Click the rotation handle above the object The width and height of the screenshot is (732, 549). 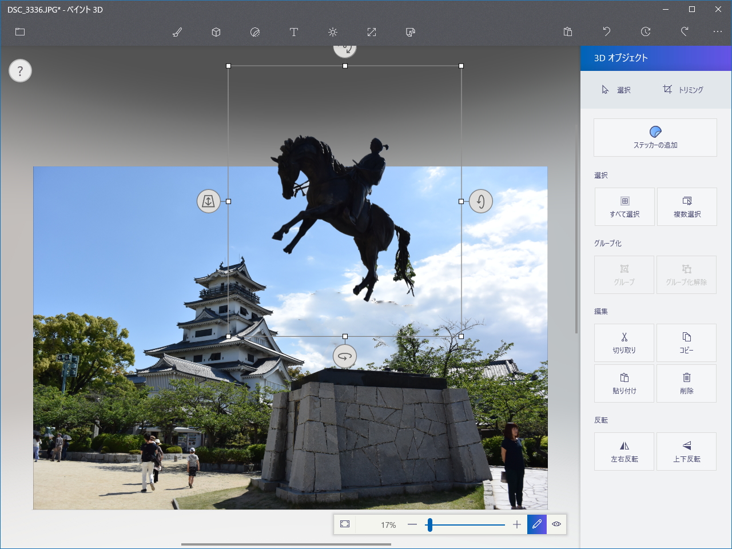point(345,50)
